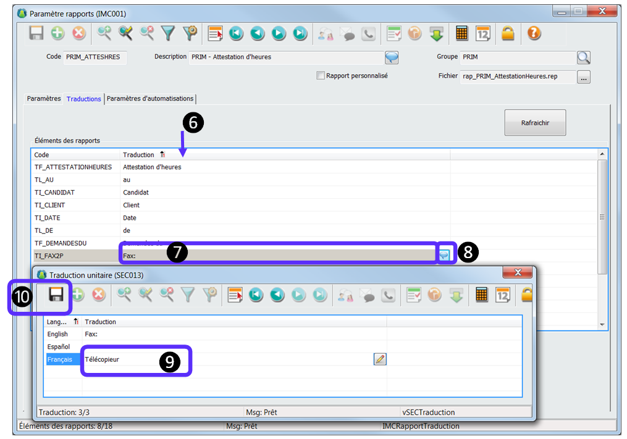Go to the last record in main toolbar

click(300, 34)
